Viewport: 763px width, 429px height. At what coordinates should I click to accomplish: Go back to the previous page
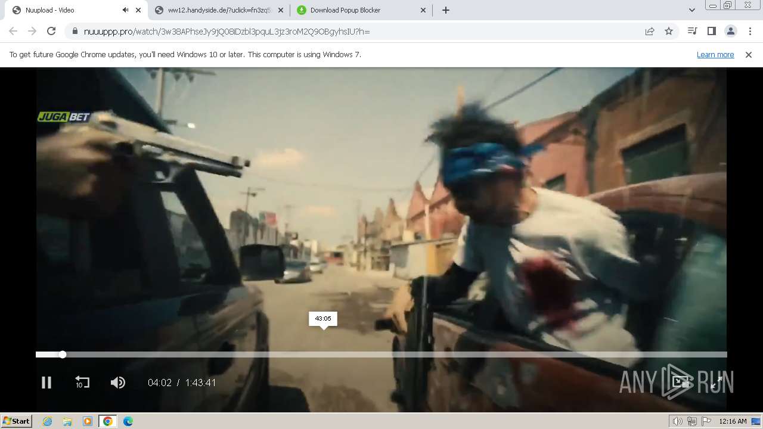[13, 31]
